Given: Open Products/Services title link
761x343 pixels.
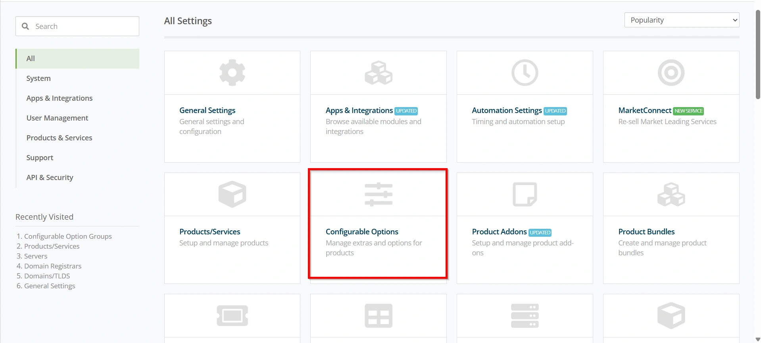Looking at the screenshot, I should 209,232.
